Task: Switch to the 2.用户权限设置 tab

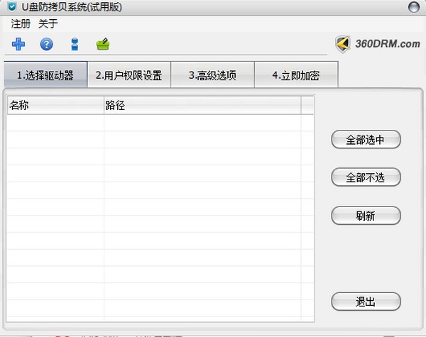Action: (x=129, y=75)
